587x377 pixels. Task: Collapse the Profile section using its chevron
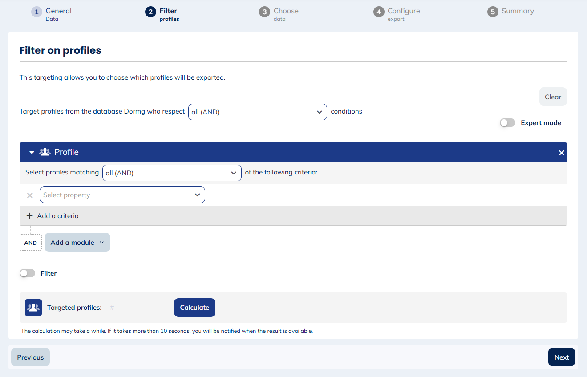coord(31,152)
